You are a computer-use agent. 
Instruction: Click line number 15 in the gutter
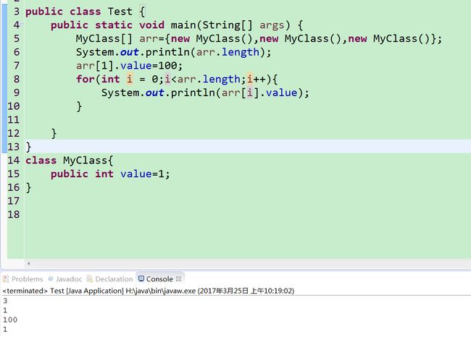(14, 174)
